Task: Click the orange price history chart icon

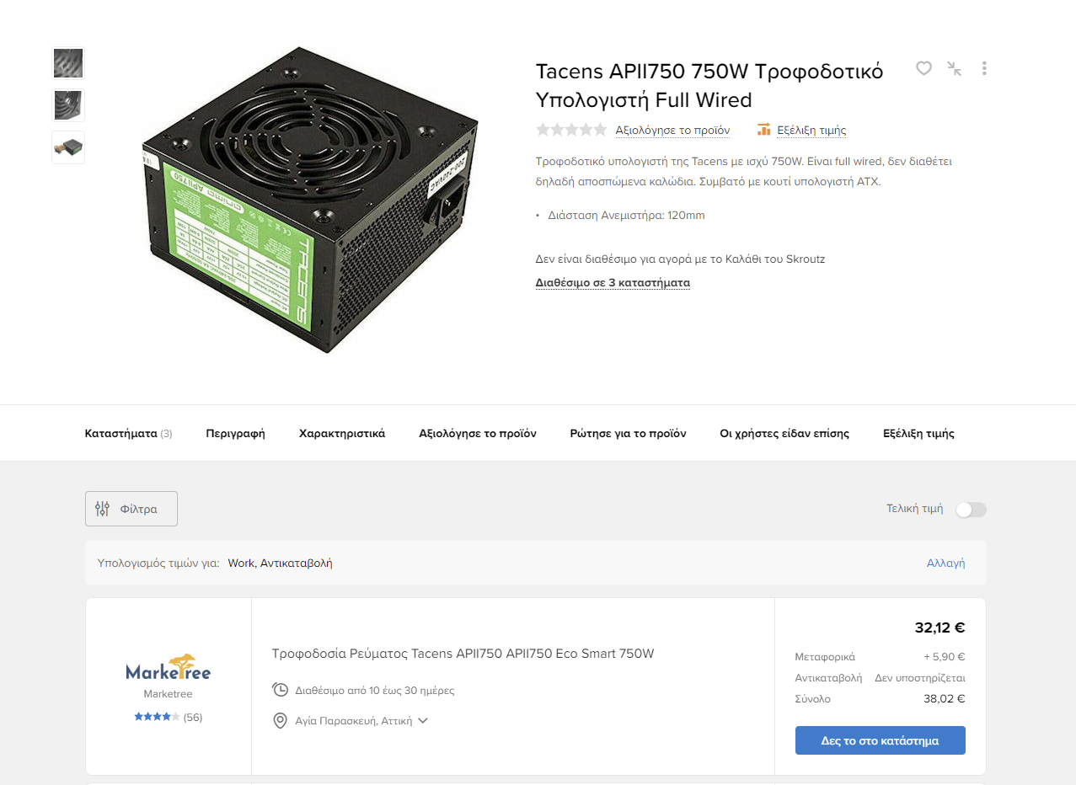Action: point(763,130)
